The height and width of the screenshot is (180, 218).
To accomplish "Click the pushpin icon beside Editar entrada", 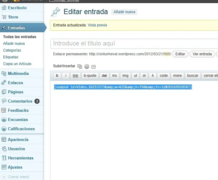I will [56, 12].
